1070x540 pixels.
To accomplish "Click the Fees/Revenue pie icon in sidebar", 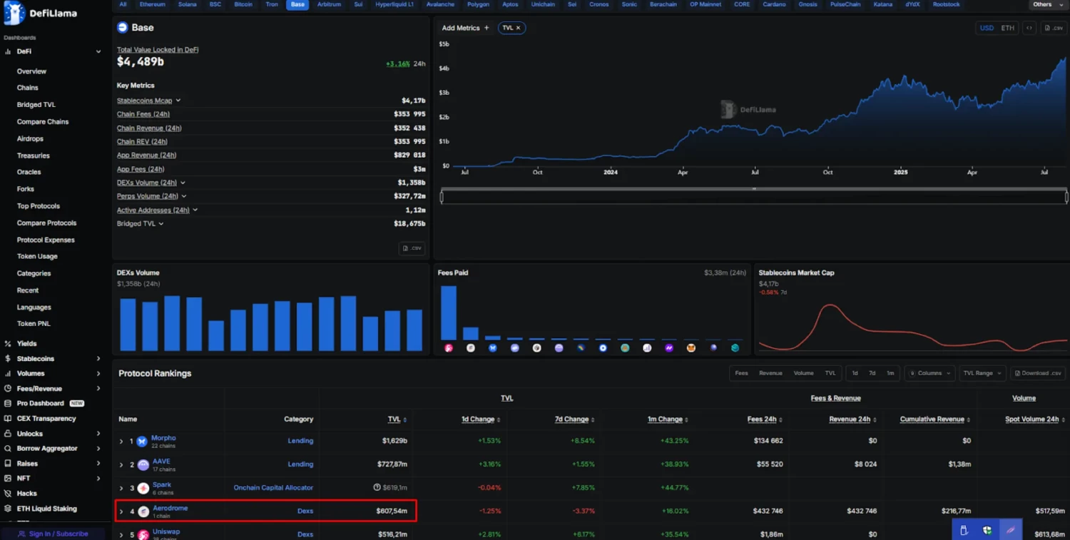I will coord(8,389).
